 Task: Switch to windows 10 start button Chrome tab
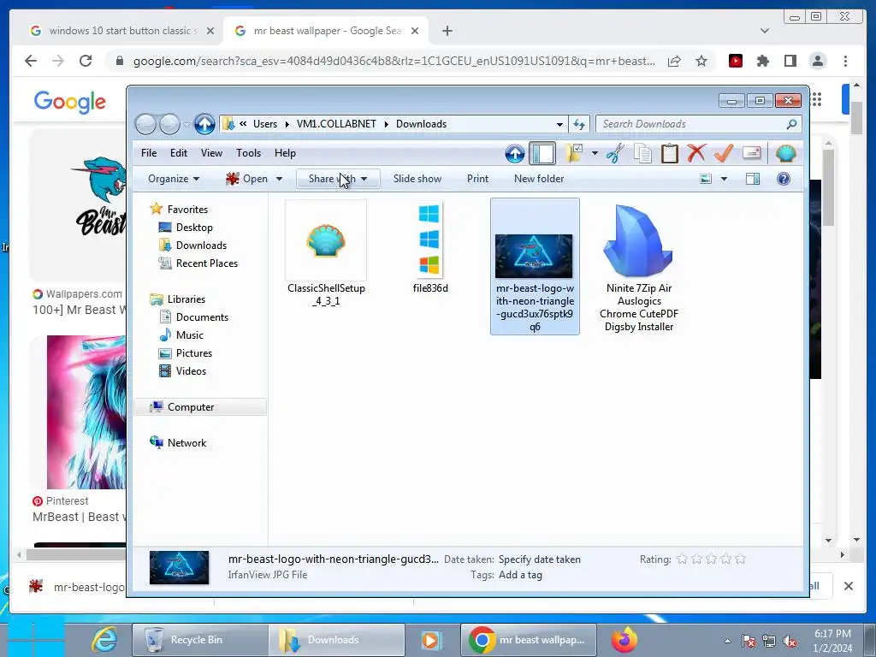click(x=122, y=31)
